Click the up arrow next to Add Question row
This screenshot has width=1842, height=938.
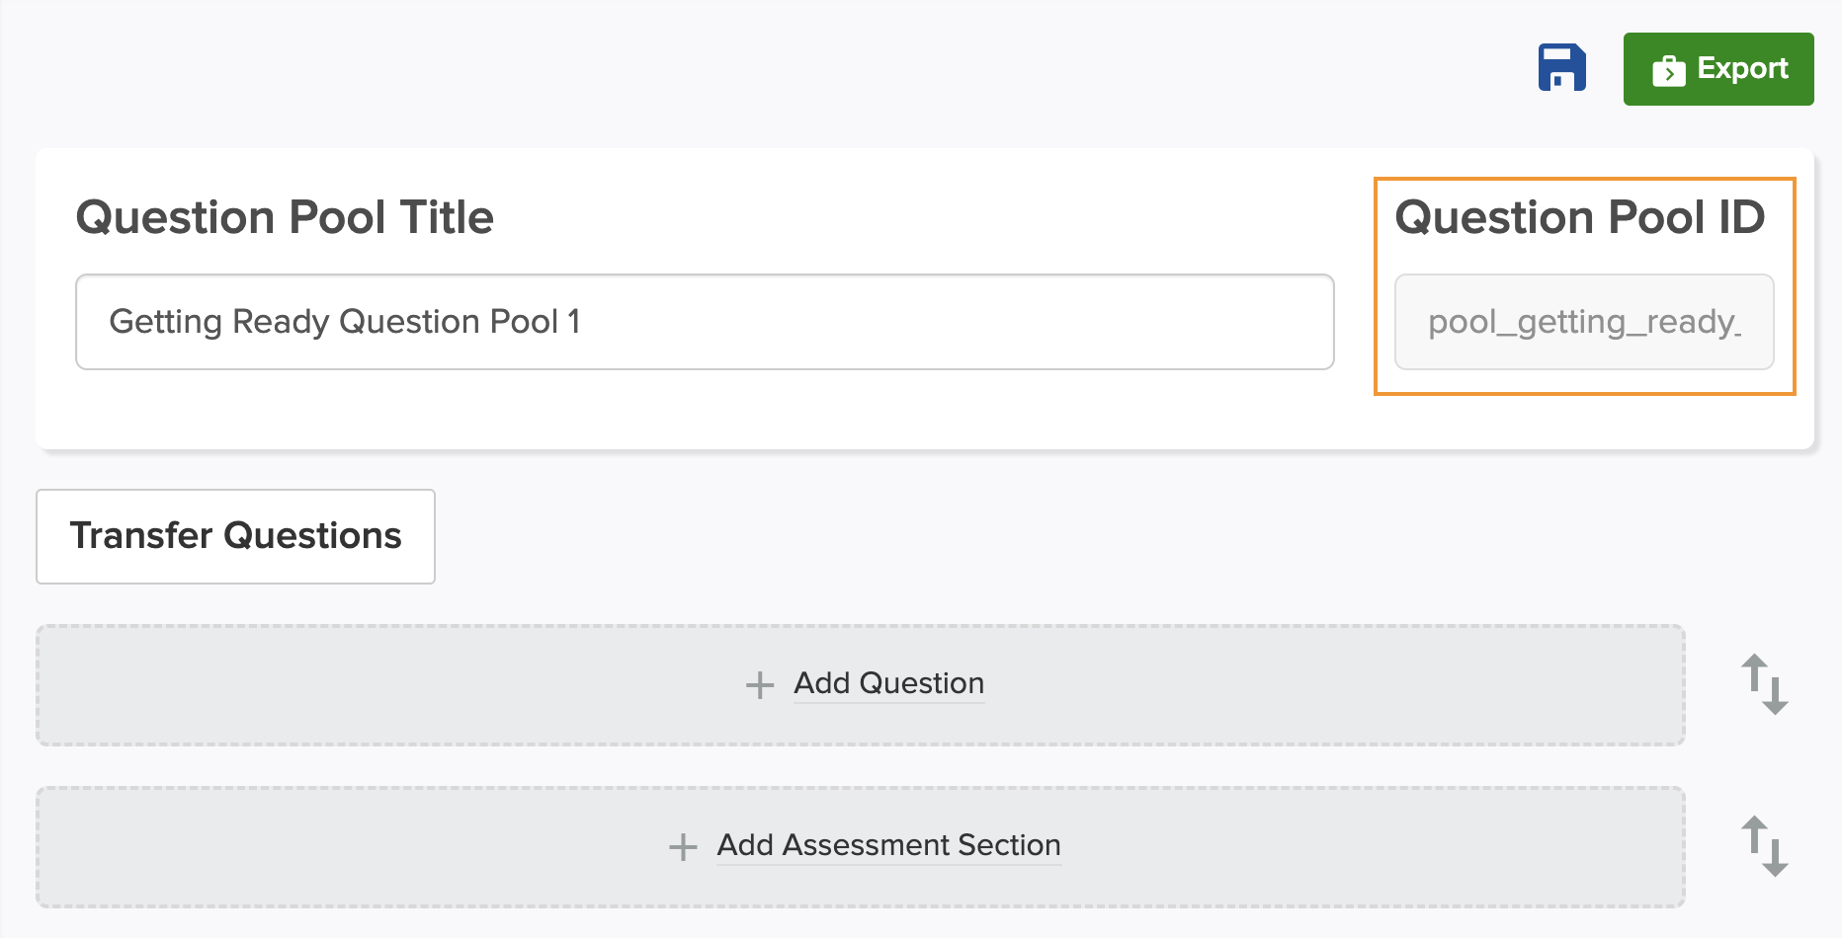(x=1755, y=672)
